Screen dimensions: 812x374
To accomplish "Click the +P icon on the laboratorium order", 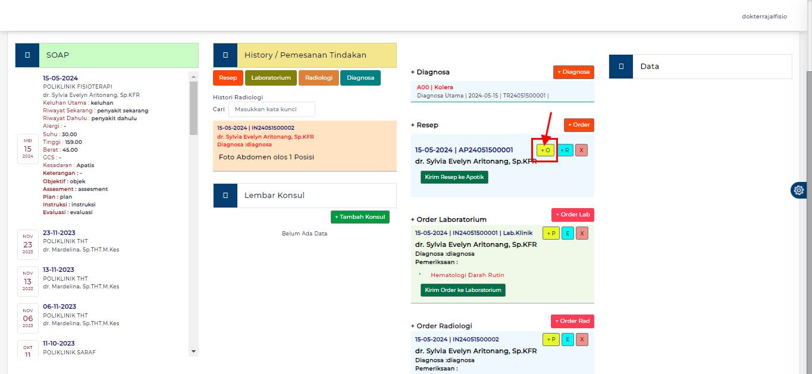I will [x=551, y=233].
